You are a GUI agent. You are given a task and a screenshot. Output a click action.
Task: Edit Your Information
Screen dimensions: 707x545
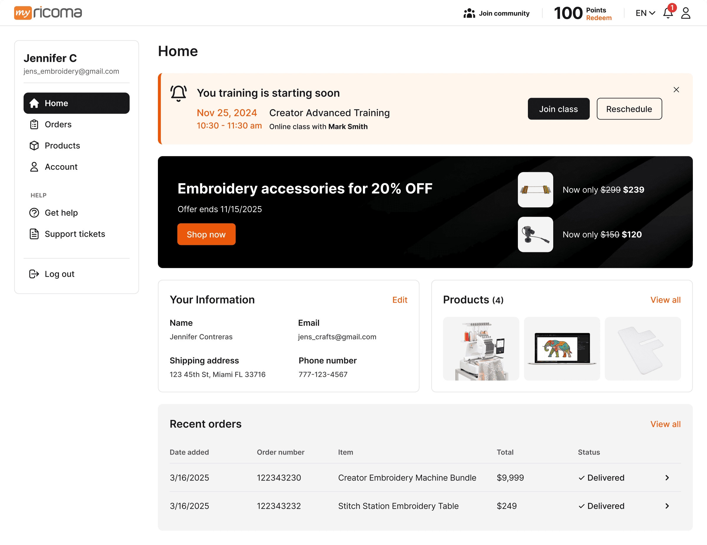[400, 300]
